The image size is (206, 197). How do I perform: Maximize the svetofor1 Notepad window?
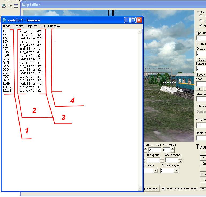pyautogui.click(x=133, y=20)
